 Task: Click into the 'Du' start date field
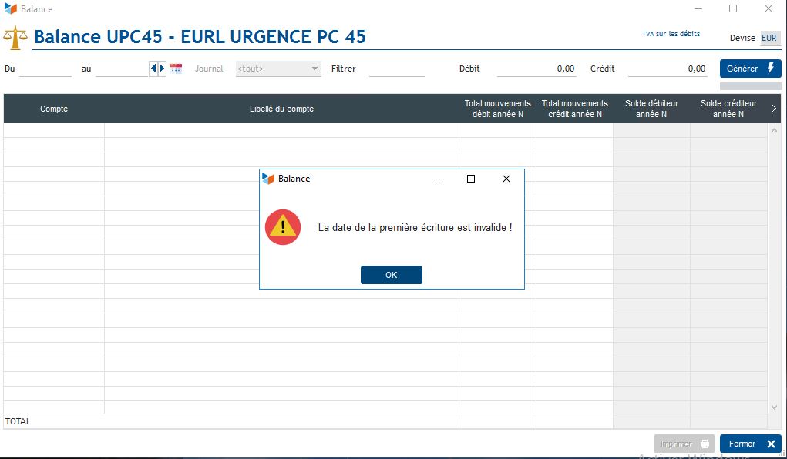point(45,69)
